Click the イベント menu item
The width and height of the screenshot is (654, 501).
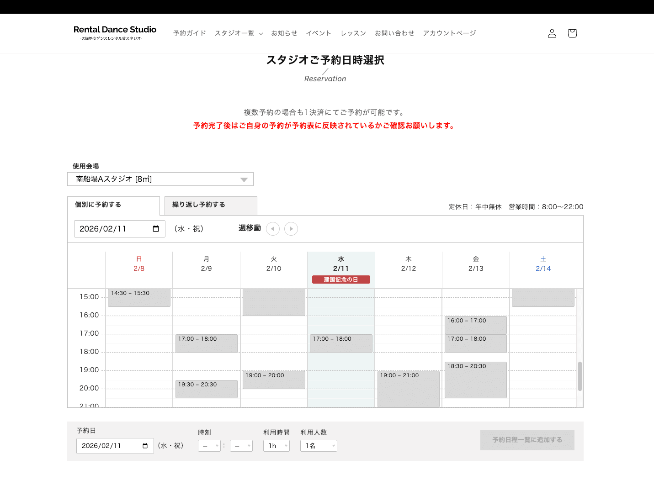[x=319, y=33]
